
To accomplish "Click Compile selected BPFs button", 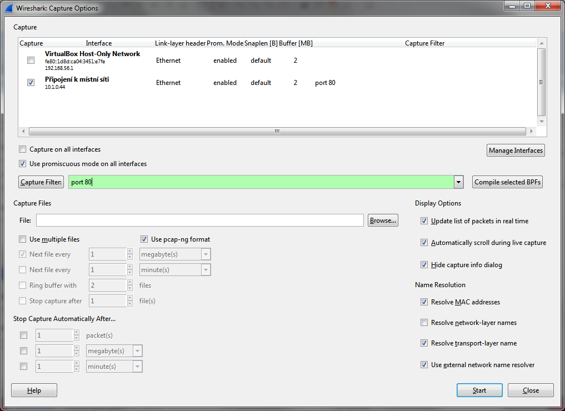I will [x=507, y=182].
